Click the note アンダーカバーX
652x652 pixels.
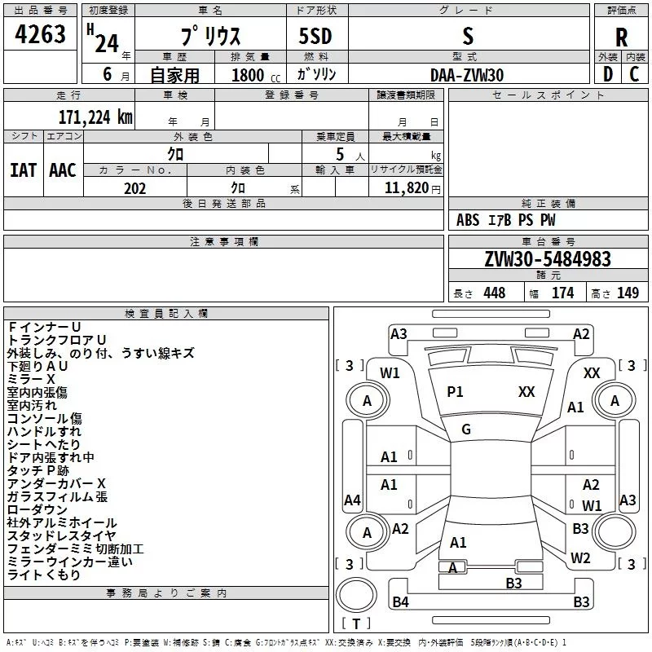click(x=56, y=483)
